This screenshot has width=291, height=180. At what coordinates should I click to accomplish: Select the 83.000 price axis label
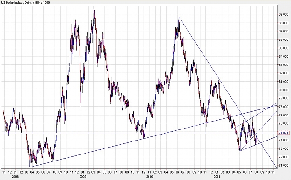click(284, 64)
